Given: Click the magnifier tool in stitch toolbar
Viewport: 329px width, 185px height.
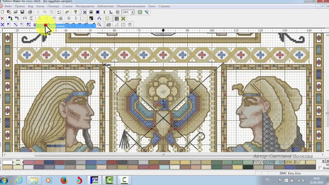Looking at the screenshot, I should click(99, 25).
